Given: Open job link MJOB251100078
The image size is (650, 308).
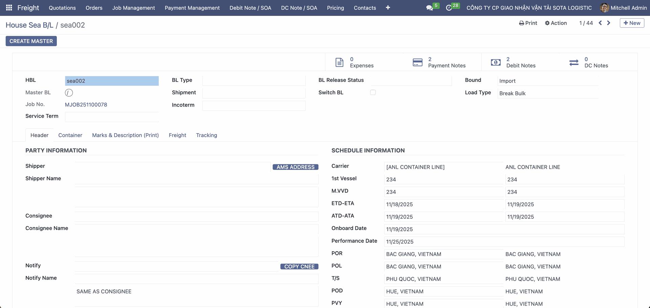Looking at the screenshot, I should [86, 105].
